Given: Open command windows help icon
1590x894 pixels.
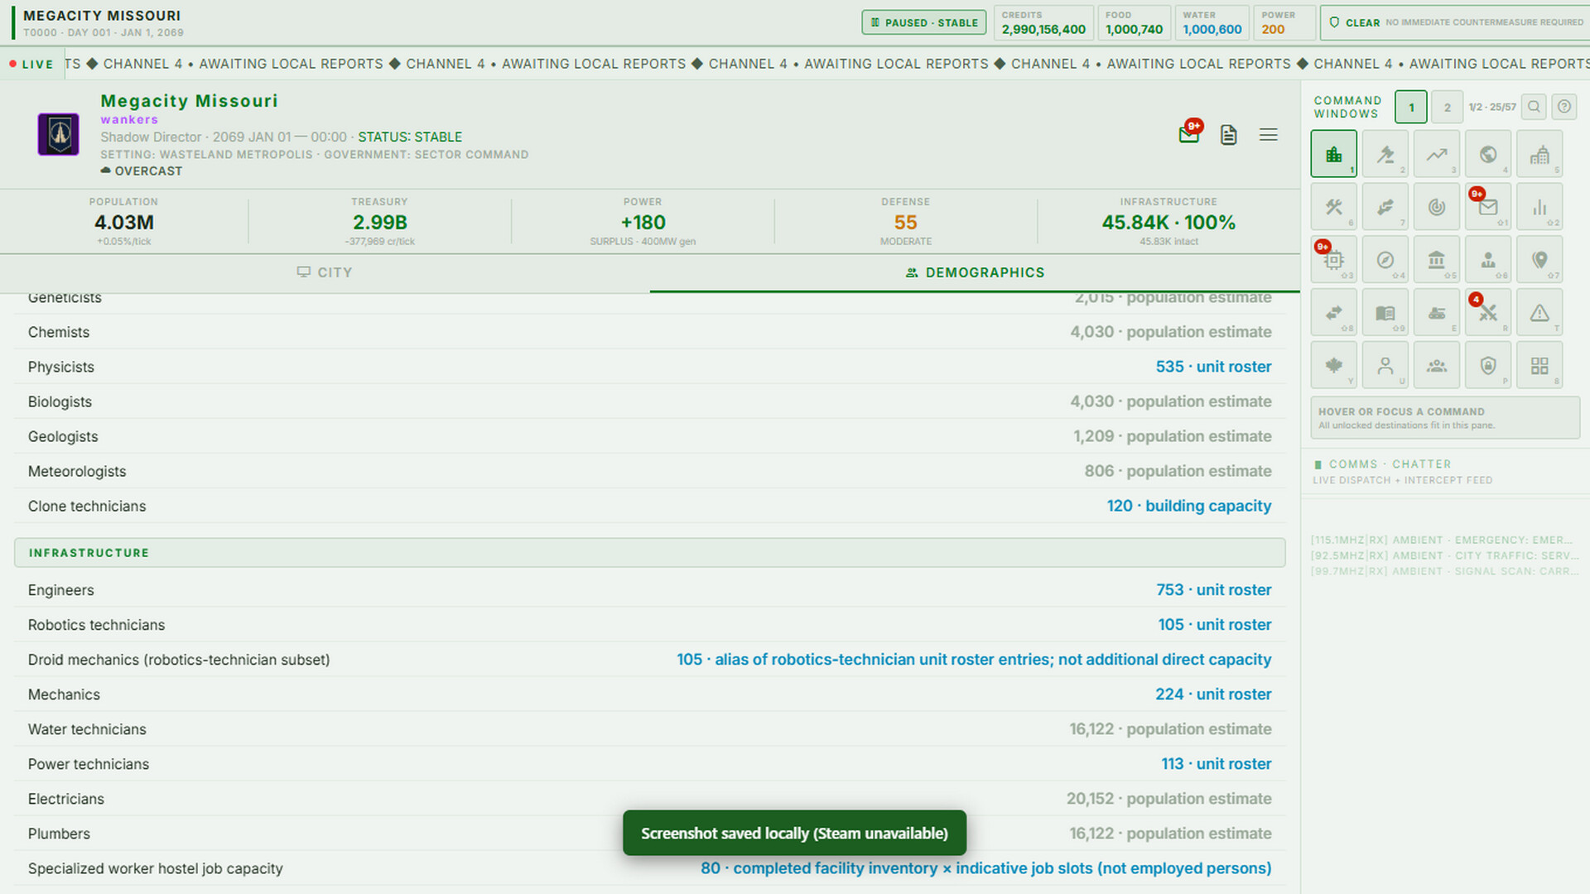Looking at the screenshot, I should pyautogui.click(x=1563, y=107).
